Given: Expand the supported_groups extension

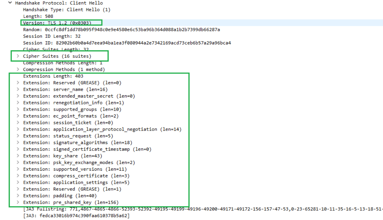Looking at the screenshot, I should 18,109.
